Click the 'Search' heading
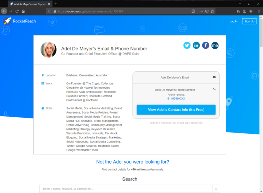The height and width of the screenshot is (193, 263). [x=130, y=179]
